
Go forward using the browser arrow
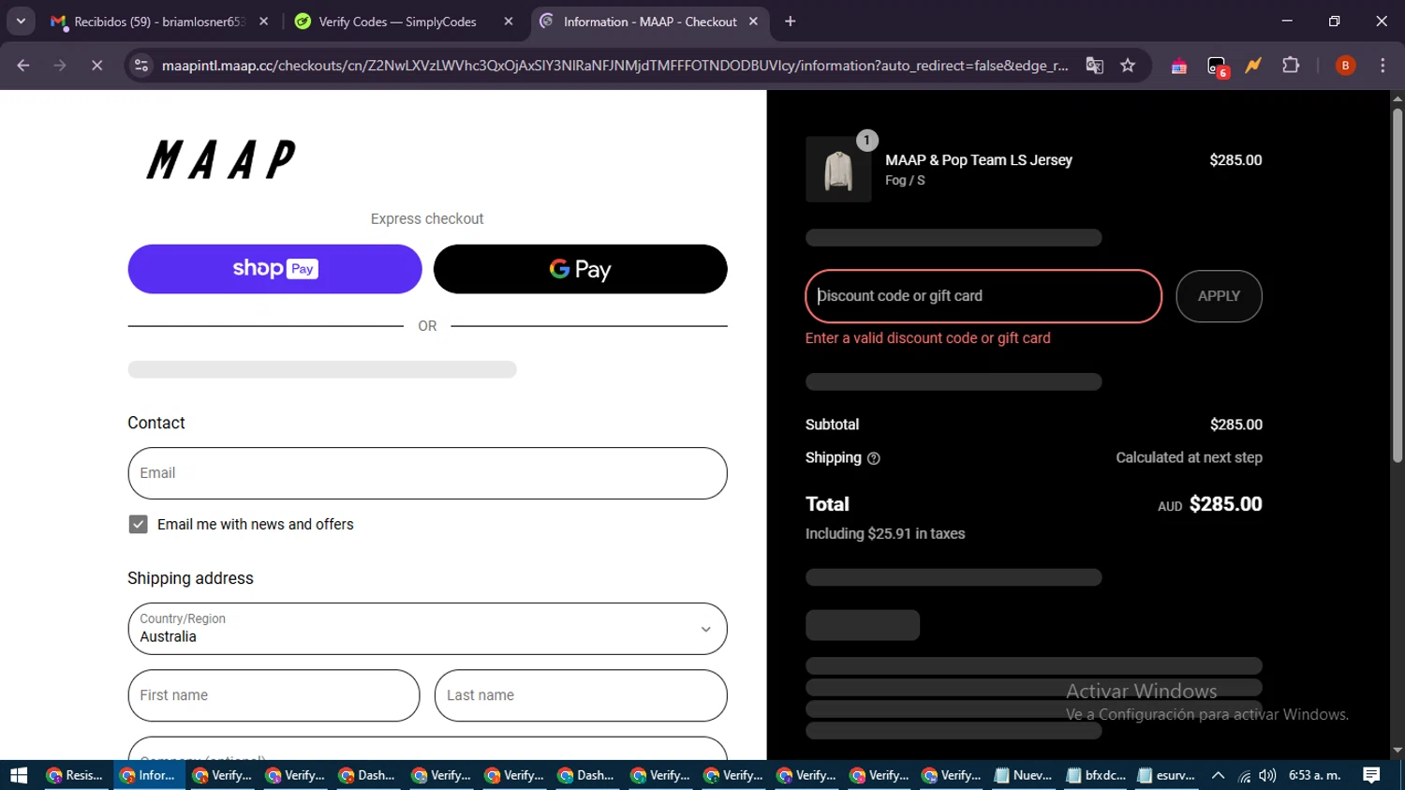click(60, 66)
